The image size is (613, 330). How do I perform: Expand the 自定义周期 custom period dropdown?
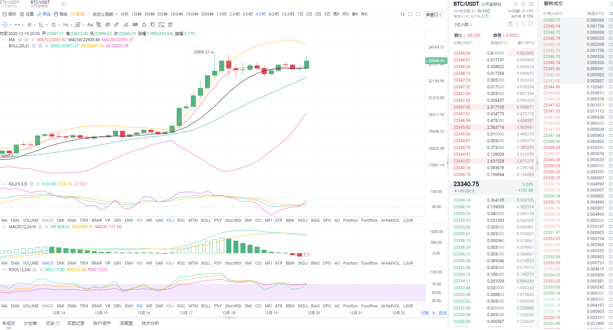105,14
